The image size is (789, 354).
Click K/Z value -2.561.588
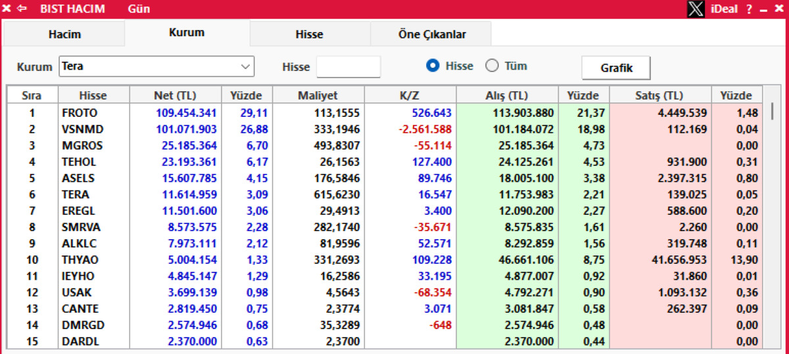425,129
